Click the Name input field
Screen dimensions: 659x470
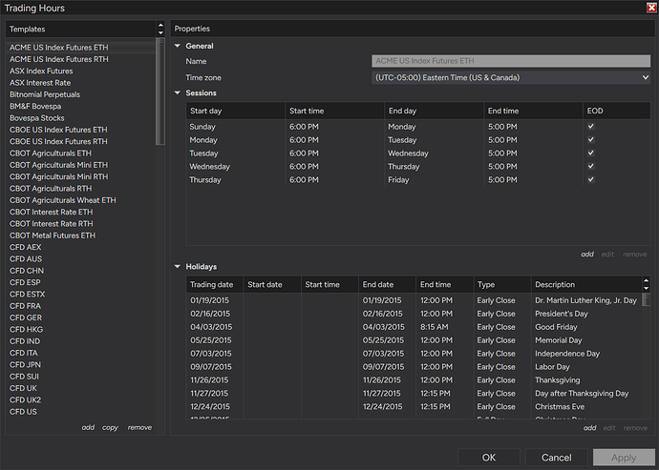[x=511, y=61]
